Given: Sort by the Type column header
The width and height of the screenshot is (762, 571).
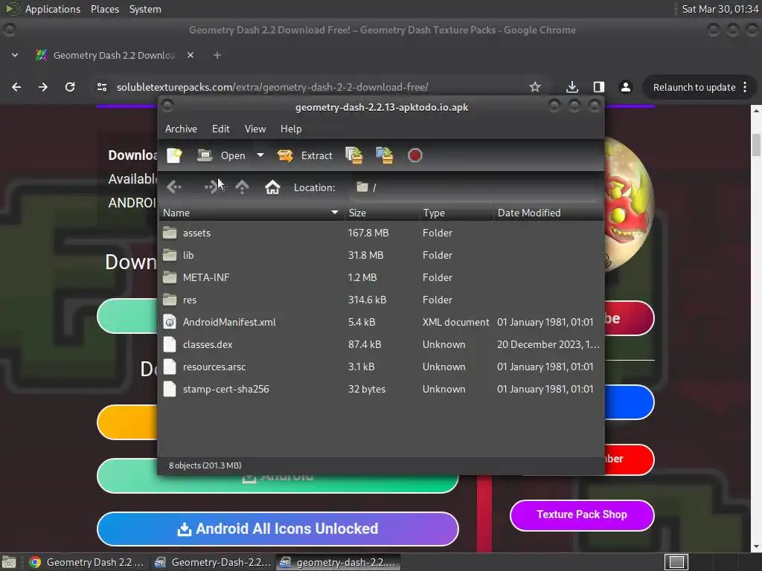Looking at the screenshot, I should (457, 213).
